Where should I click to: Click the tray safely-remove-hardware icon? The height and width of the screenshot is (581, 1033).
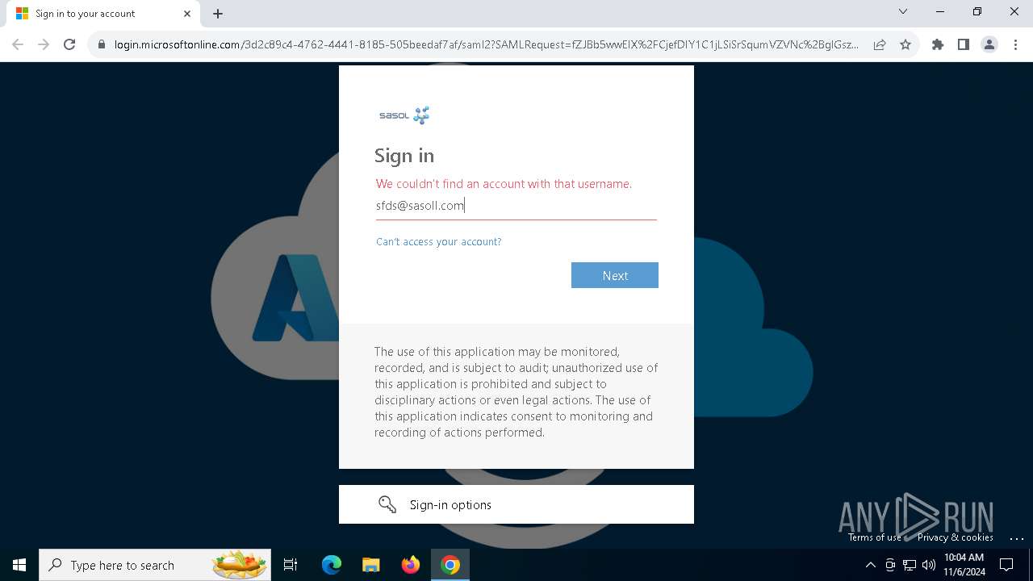coord(890,565)
